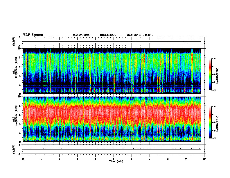This screenshot has height=178, width=230.
Task: Click the "6" tick on the Time axis
Action: tap(132, 159)
